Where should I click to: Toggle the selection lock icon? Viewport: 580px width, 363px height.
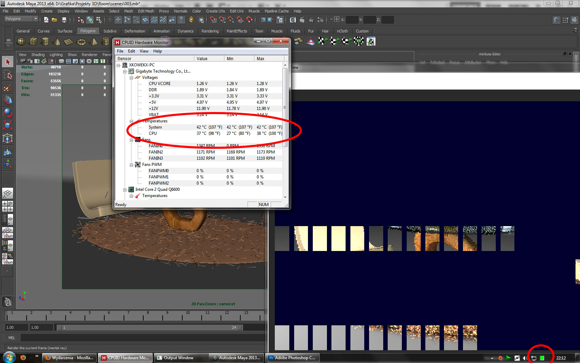click(x=191, y=20)
